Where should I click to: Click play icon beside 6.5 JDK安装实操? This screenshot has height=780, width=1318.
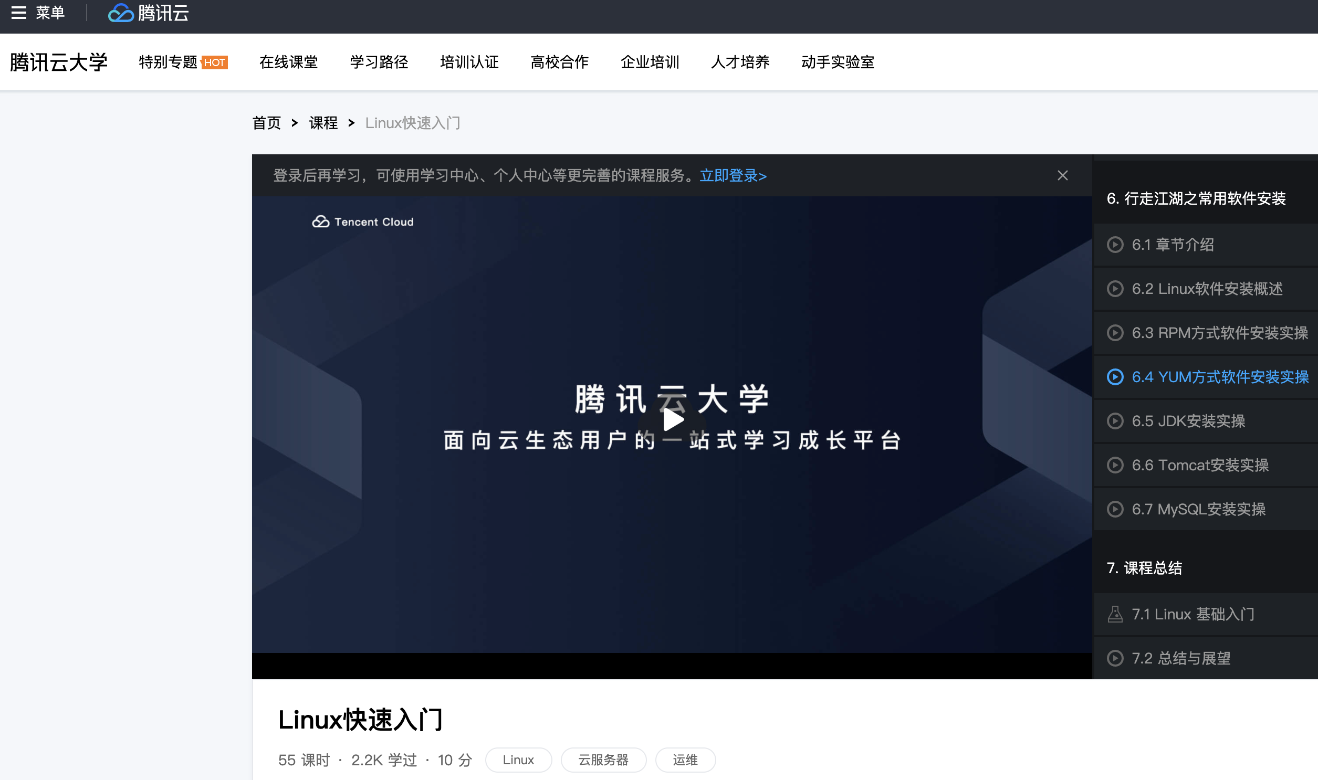(x=1116, y=421)
